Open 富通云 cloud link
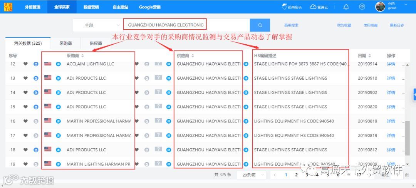This screenshot has width=416, height=188. coord(319,7)
